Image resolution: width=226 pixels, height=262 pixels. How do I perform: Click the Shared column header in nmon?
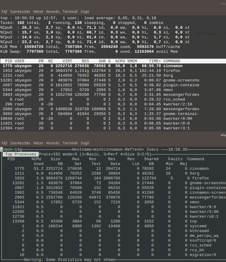[x=151, y=159]
